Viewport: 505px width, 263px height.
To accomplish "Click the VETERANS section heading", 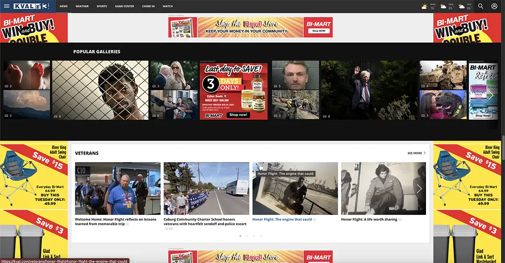I will 87,153.
